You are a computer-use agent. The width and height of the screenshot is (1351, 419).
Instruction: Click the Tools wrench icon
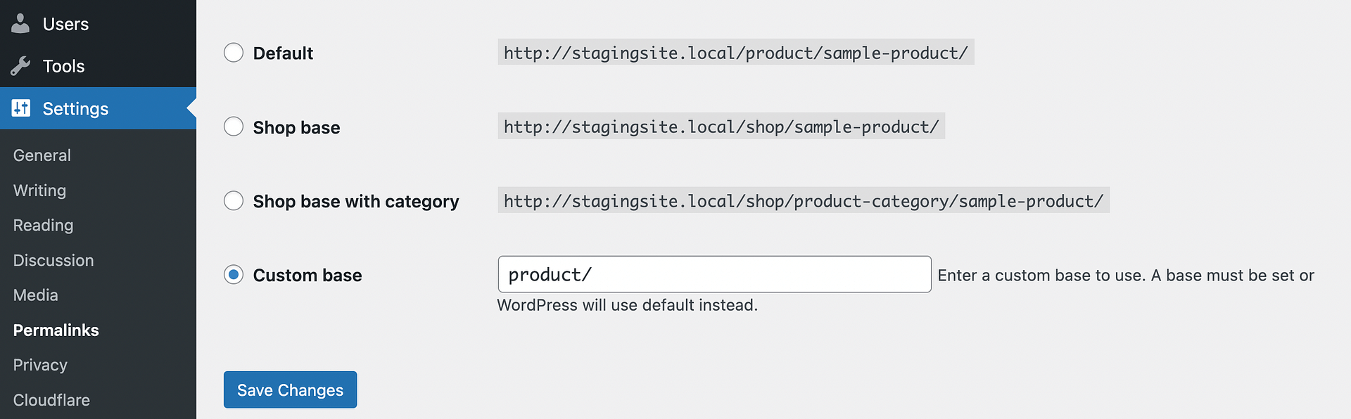[x=20, y=66]
